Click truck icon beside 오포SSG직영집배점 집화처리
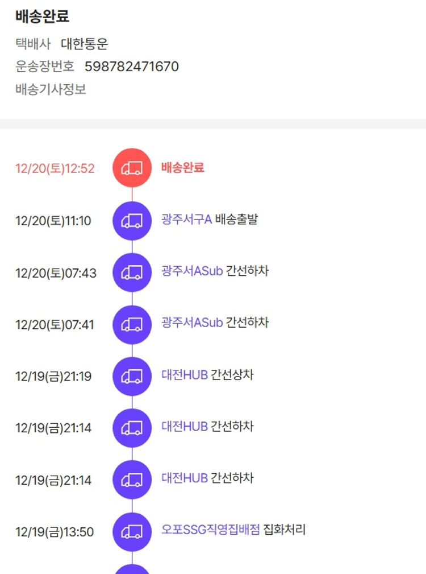This screenshot has height=574, width=426. (132, 532)
